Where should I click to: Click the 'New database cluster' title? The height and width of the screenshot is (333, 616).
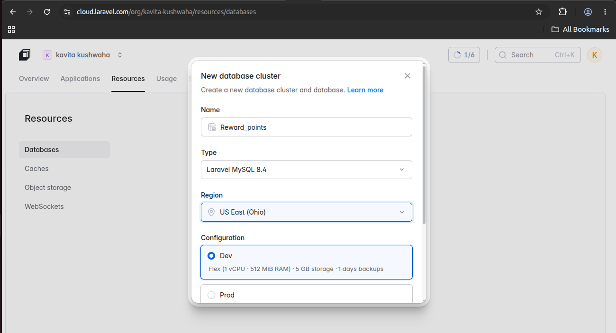[x=241, y=76]
